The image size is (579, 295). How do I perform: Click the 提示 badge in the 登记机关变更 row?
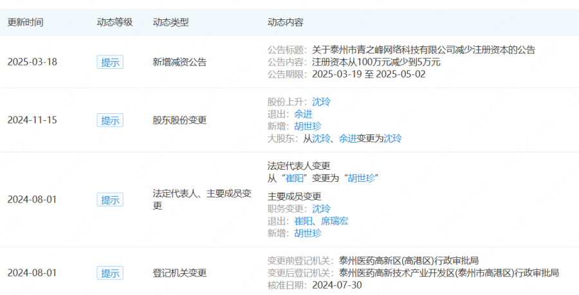click(109, 273)
